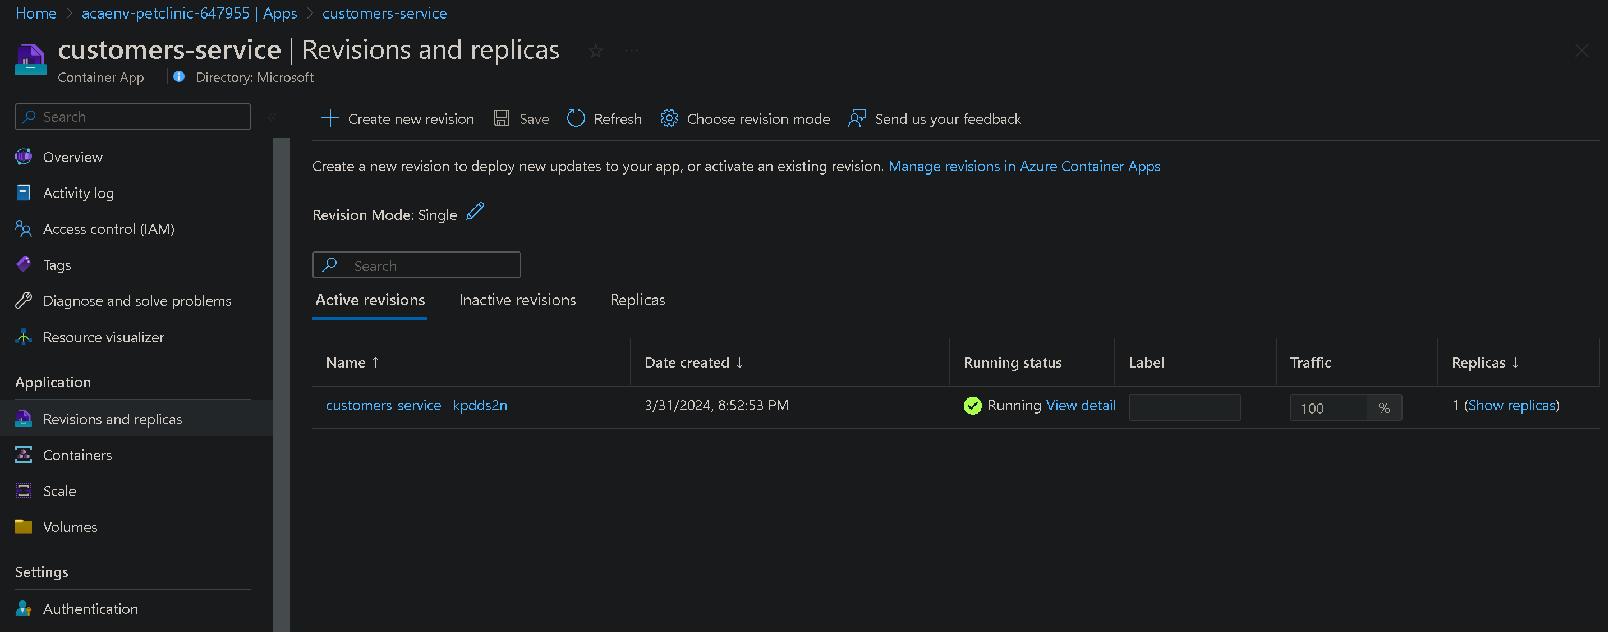Image resolution: width=1609 pixels, height=633 pixels.
Task: Click the Container App logo icon in header
Action: tap(31, 59)
